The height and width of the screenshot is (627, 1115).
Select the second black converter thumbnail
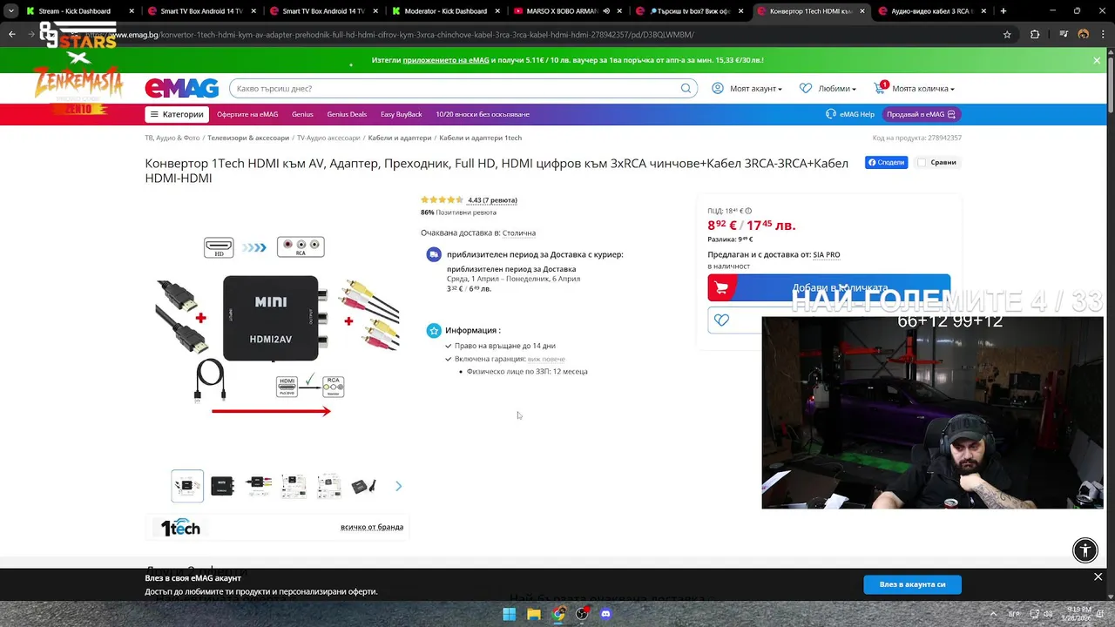[x=223, y=486]
